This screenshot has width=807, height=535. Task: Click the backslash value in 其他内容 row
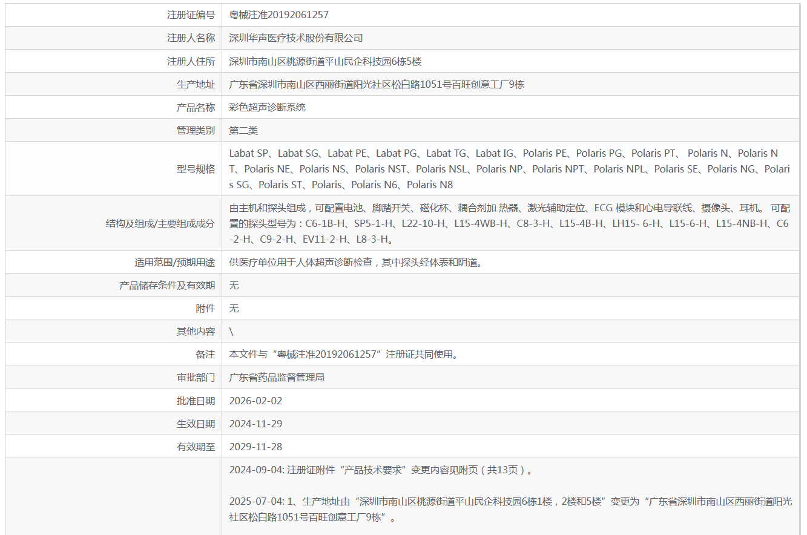pyautogui.click(x=231, y=331)
